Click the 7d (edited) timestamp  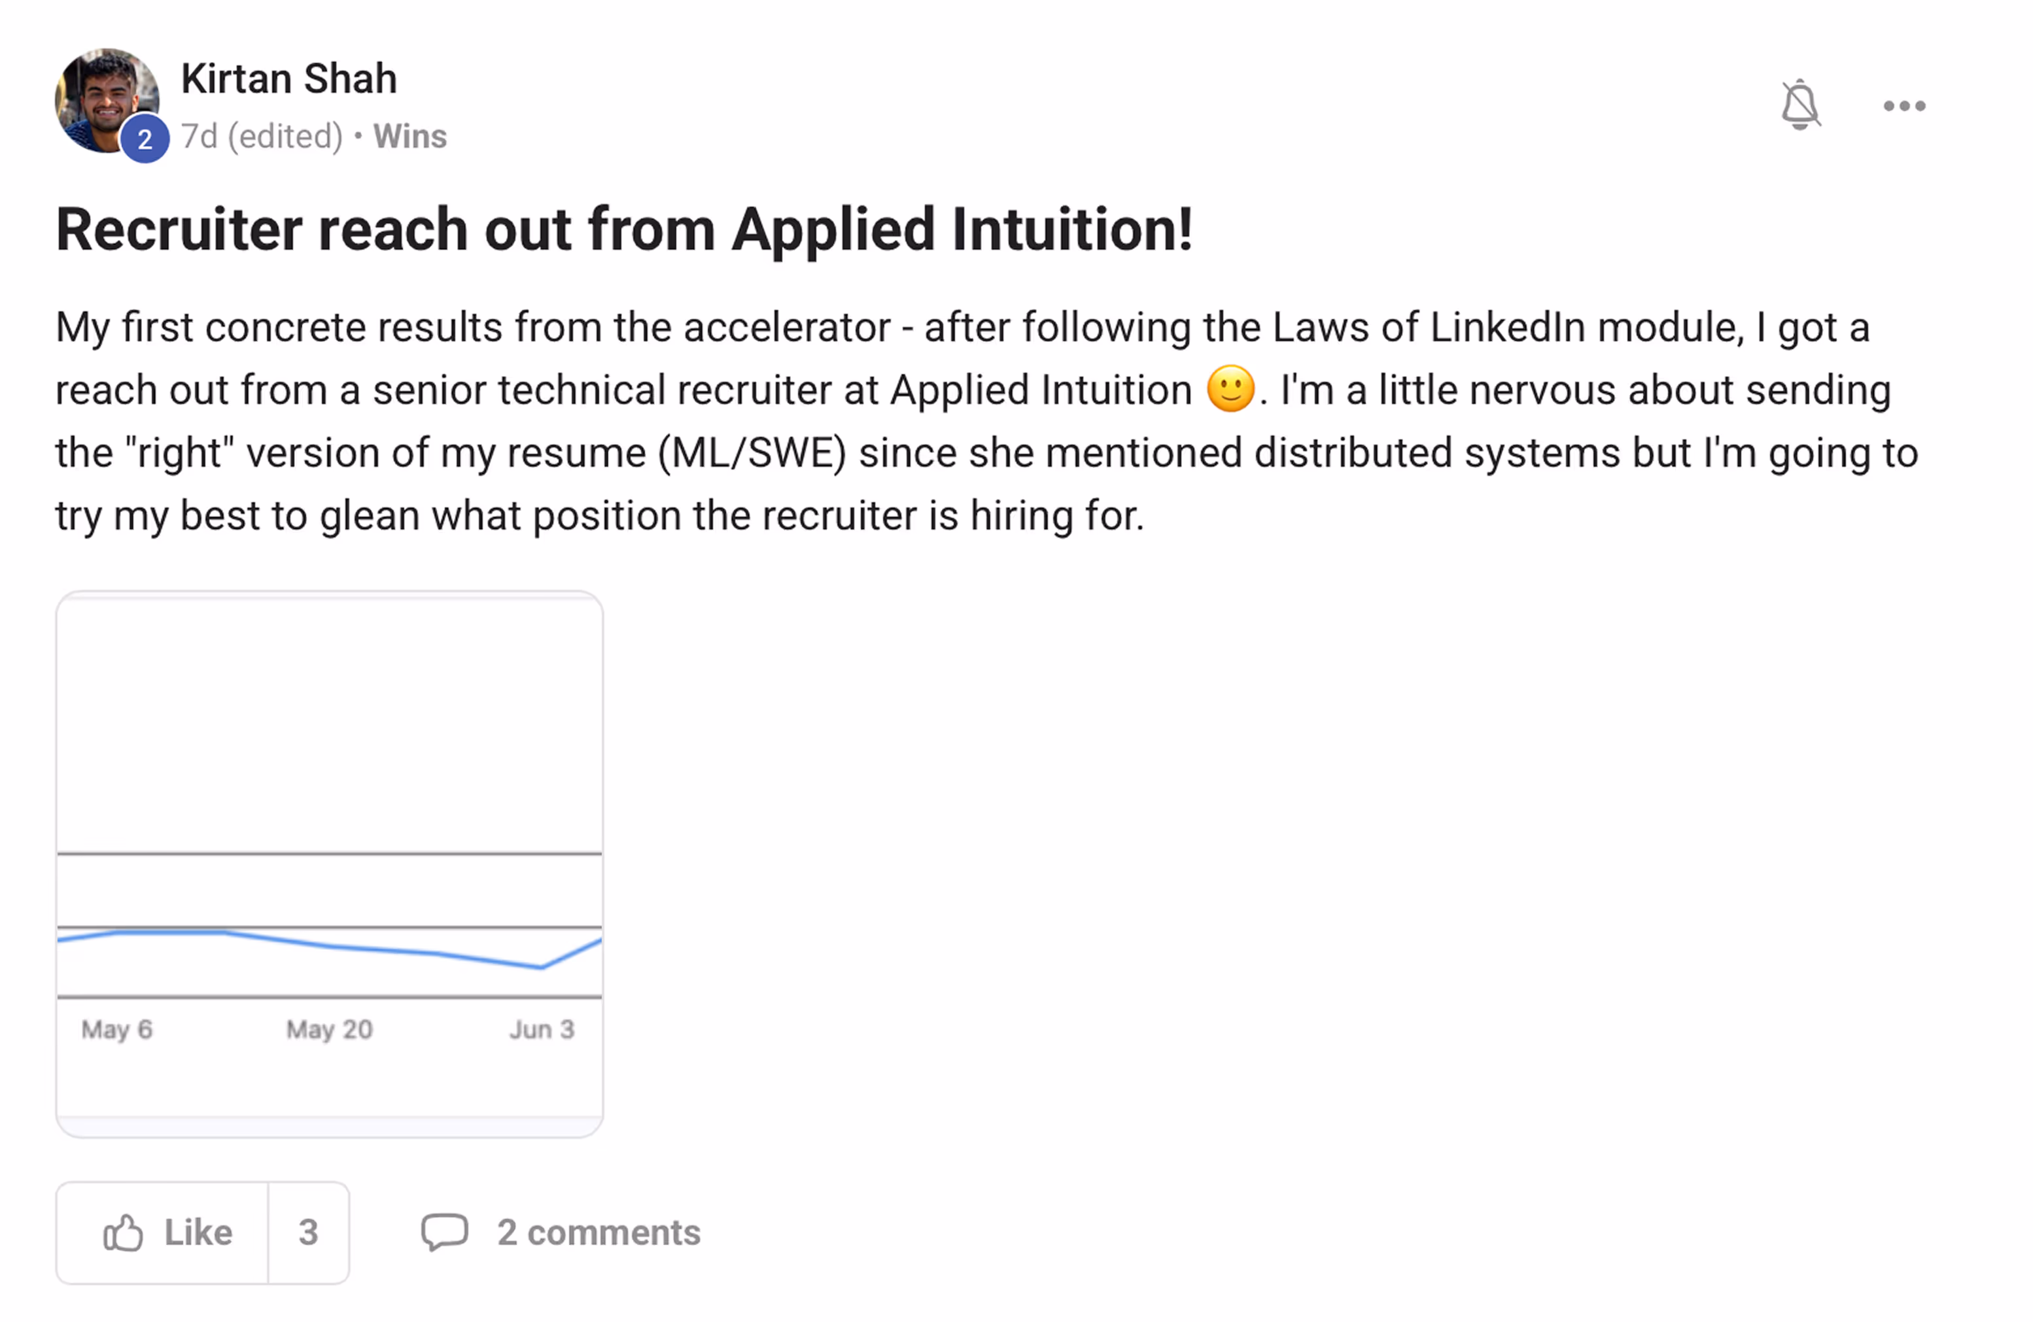point(262,137)
